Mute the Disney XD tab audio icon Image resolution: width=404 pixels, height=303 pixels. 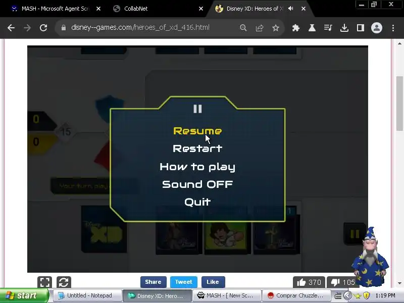coord(291,9)
